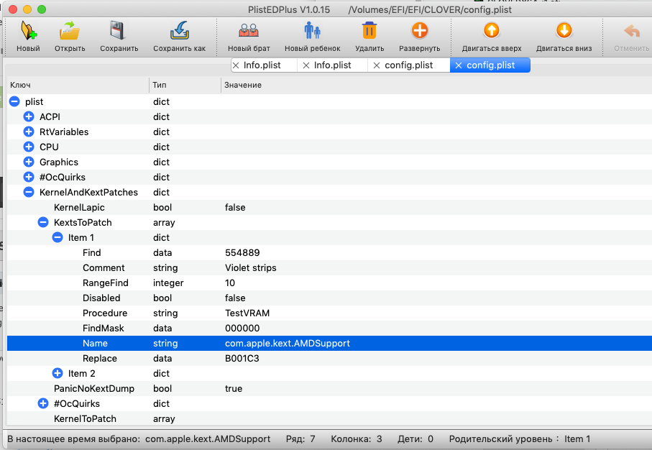Expand all with Развернуть icon
The width and height of the screenshot is (652, 450).
420,31
